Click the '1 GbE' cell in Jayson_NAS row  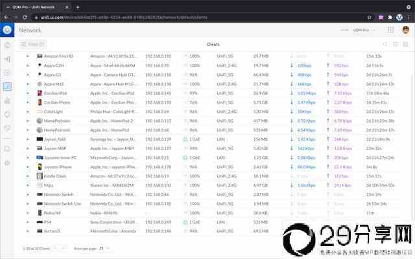(195, 139)
